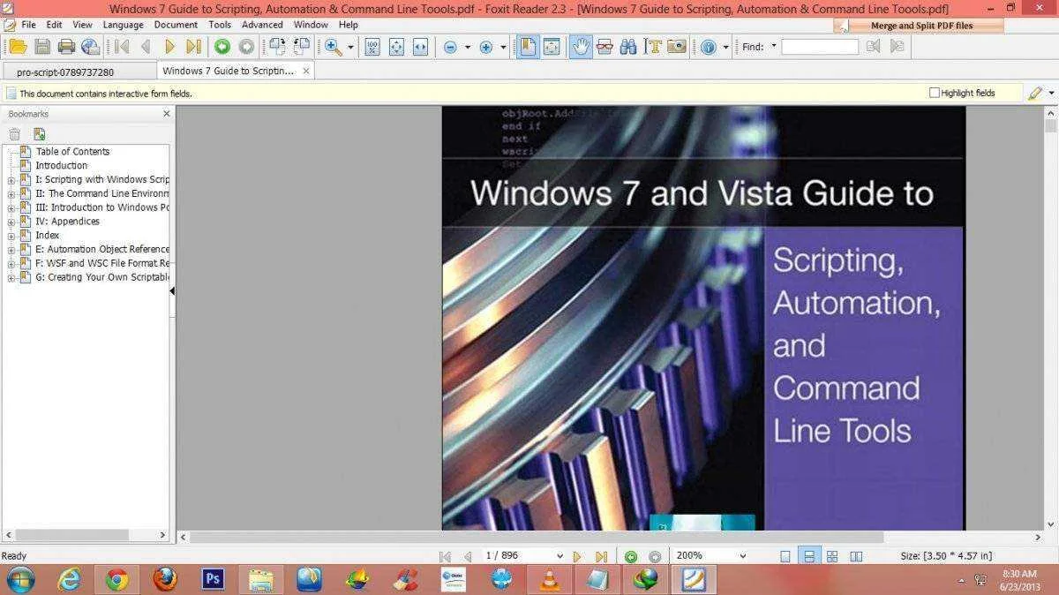Click the delete bookmark trash icon

(x=14, y=134)
